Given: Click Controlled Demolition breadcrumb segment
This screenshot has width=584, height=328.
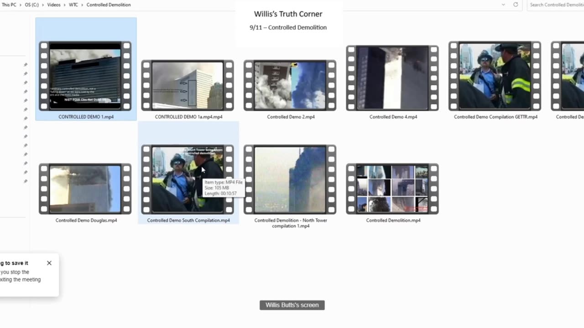Looking at the screenshot, I should click(109, 5).
